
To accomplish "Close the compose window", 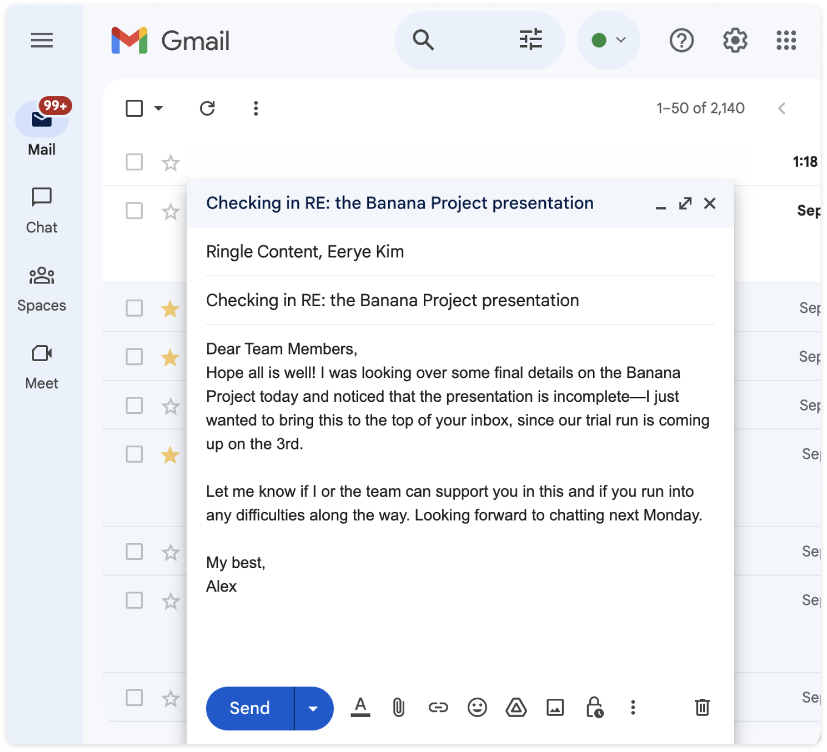I will [710, 204].
